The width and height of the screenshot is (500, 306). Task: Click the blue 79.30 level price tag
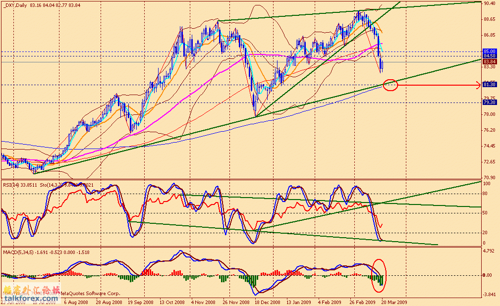pos(490,102)
